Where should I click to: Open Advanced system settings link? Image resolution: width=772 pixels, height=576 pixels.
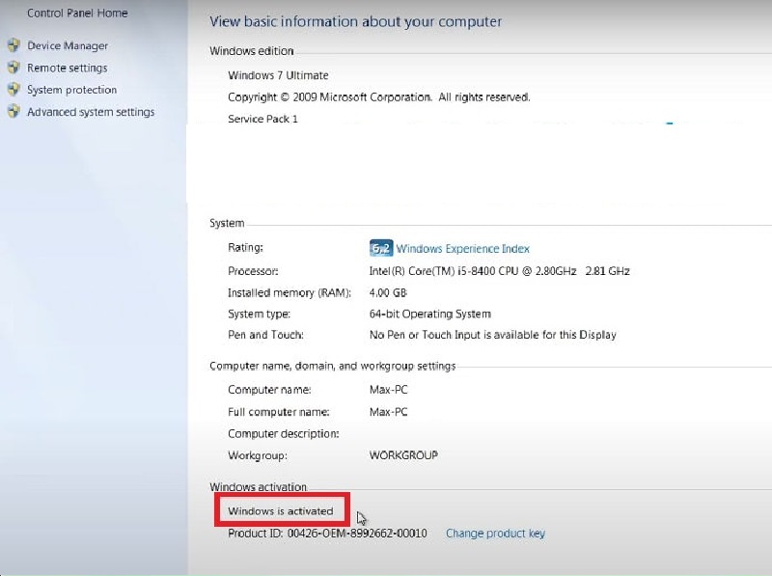pos(91,112)
